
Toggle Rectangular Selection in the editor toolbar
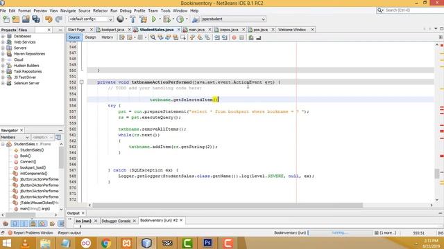click(183, 37)
